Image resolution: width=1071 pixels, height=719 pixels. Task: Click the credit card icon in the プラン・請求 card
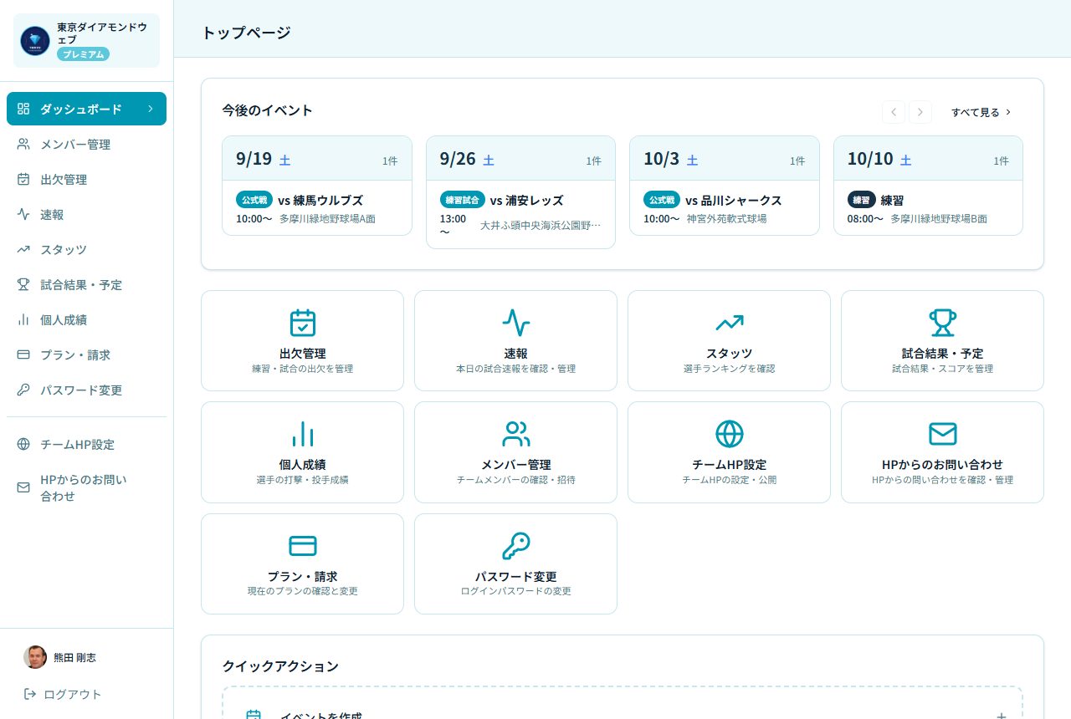(302, 545)
